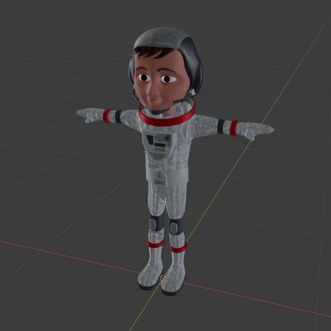Select the orange object origin dot on chest
The width and height of the screenshot is (331, 331).
click(163, 160)
